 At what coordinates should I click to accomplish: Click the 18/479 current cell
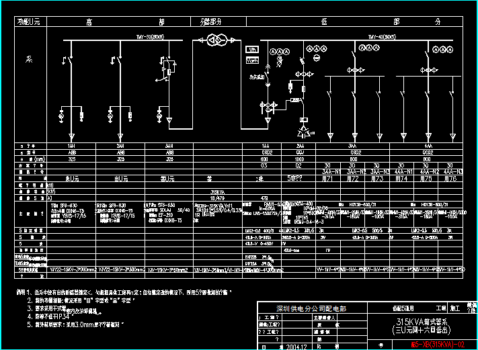217,198
